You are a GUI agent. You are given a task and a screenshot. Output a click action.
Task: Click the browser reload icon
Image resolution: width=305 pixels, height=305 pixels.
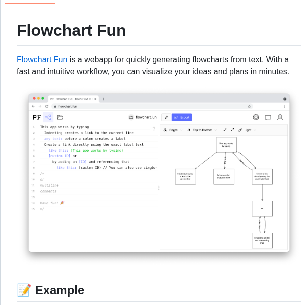pyautogui.click(x=47, y=106)
